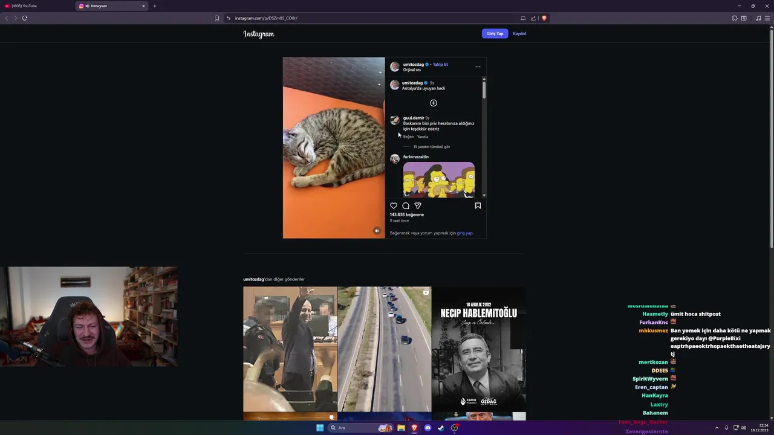Image resolution: width=774 pixels, height=435 pixels.
Task: Click Orijinal ses audio link
Action: tap(412, 70)
